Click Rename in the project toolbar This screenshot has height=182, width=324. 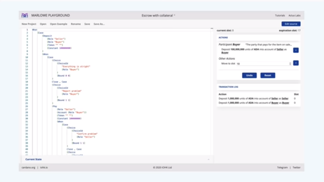76,24
